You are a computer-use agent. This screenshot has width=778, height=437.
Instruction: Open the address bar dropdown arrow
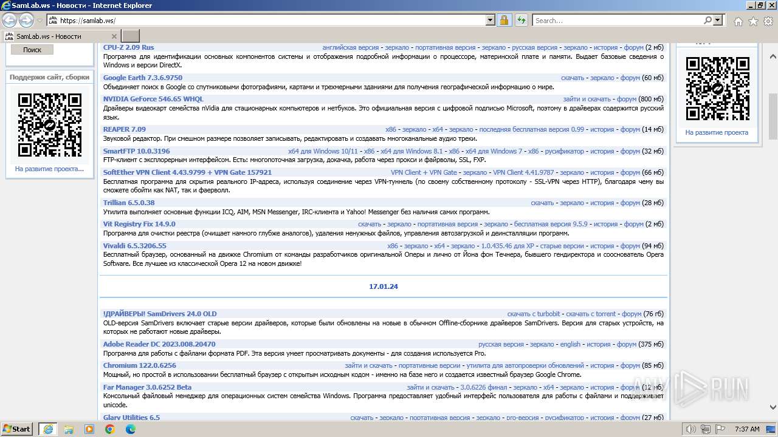[491, 20]
